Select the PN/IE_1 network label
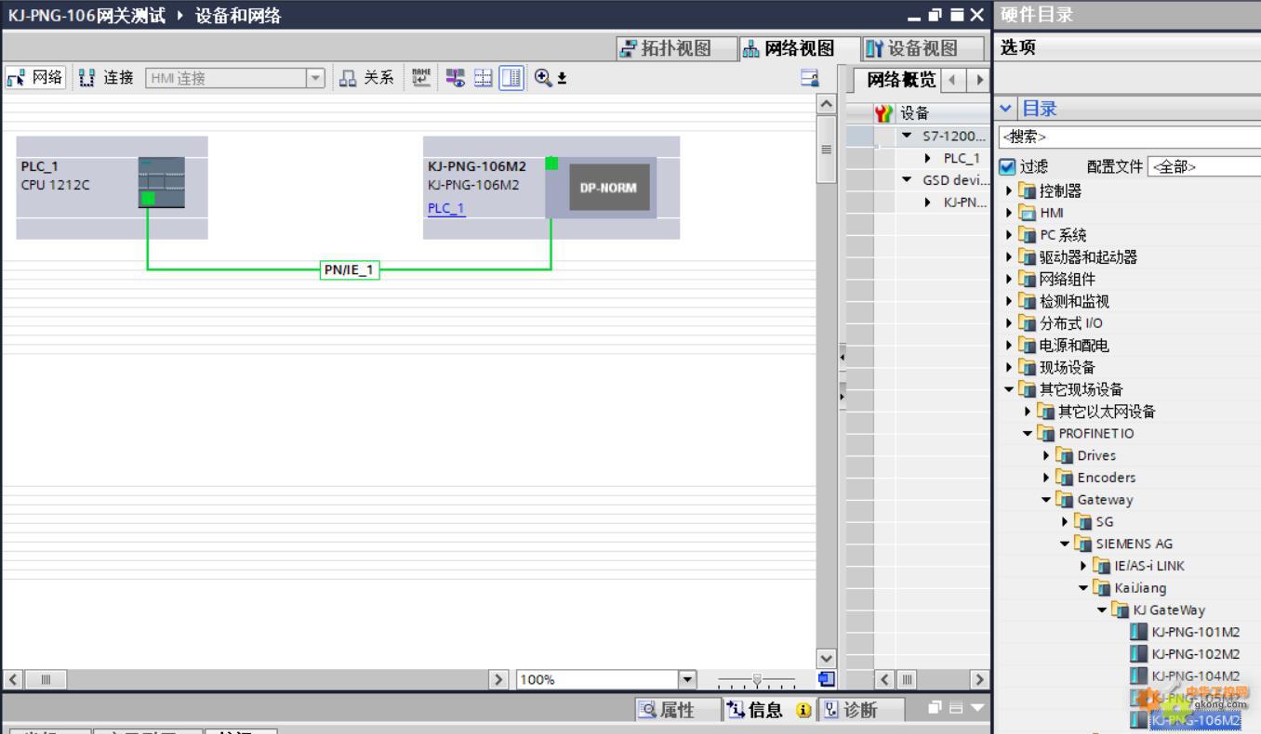 coord(350,270)
